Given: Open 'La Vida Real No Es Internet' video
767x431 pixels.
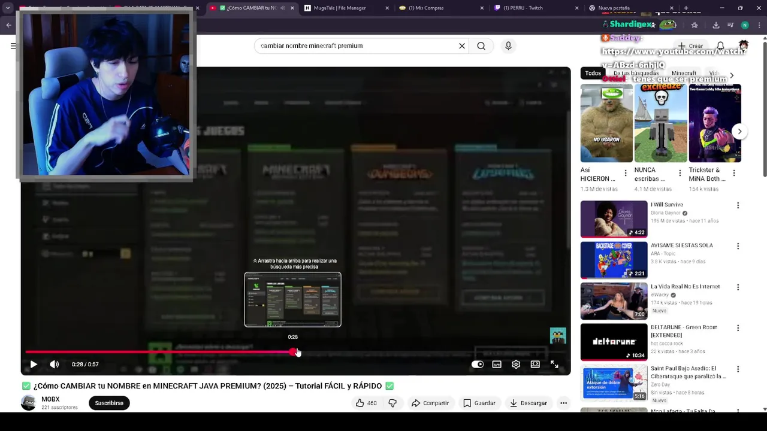Looking at the screenshot, I should tap(685, 286).
